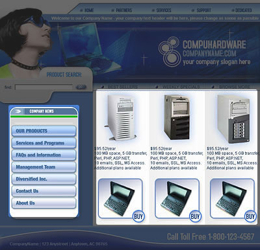Click the Our Products sidebar button

click(x=44, y=131)
